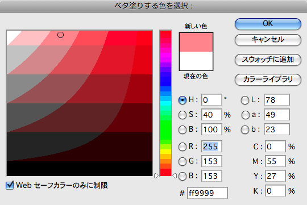Click the Lab b field showing 23

[x=277, y=129]
